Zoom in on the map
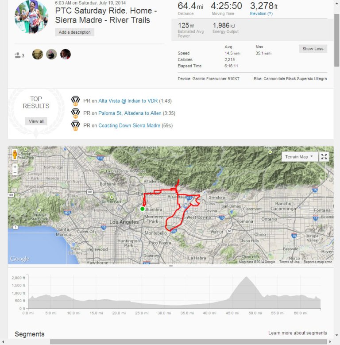Image resolution: width=340 pixels, height=345 pixels. point(15,167)
